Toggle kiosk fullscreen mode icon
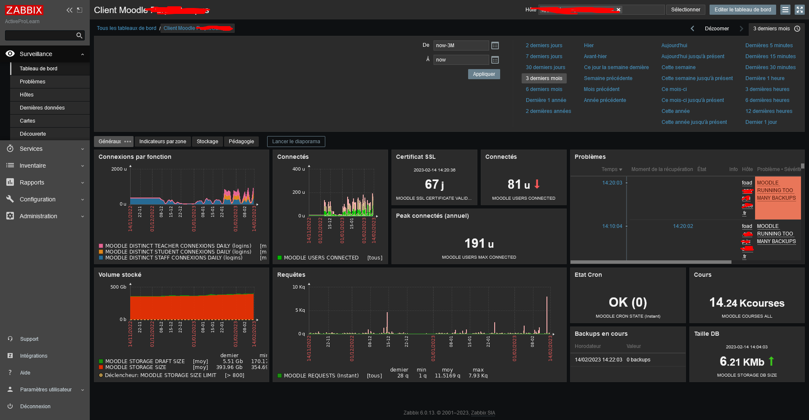 click(799, 10)
